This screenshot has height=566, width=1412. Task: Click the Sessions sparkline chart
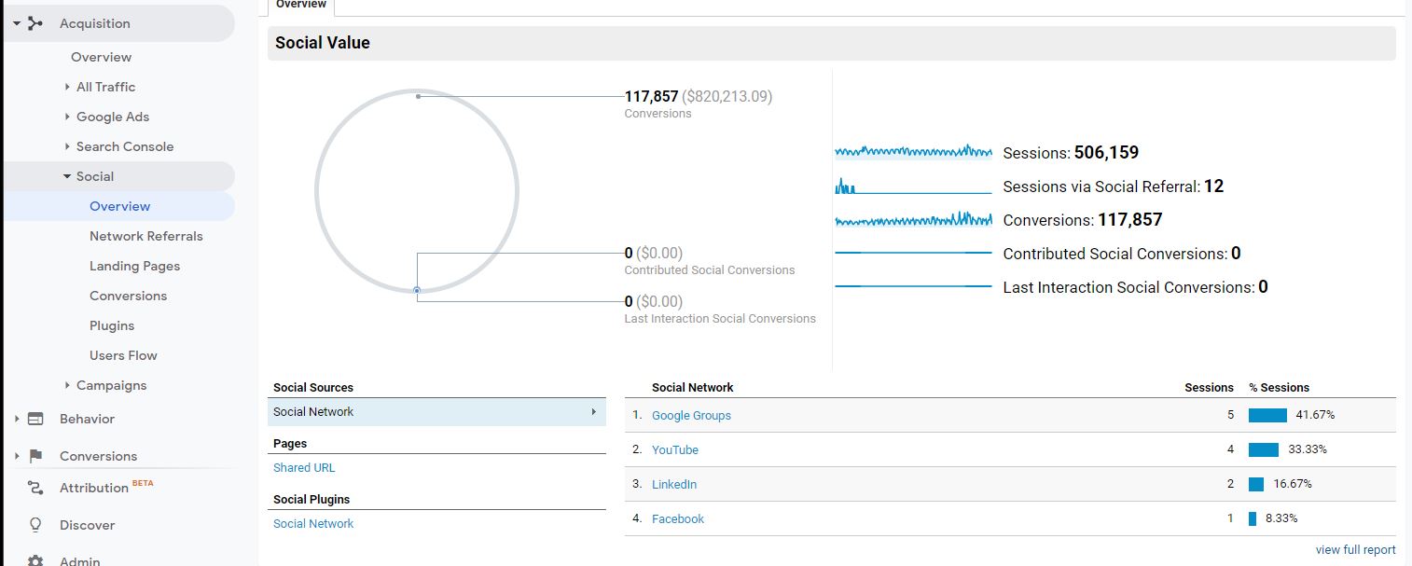pyautogui.click(x=913, y=151)
